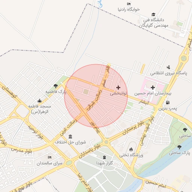Select the Fatemeh Zahra mosque icon
Viewport: 192px width, 192px height.
click(x=39, y=100)
